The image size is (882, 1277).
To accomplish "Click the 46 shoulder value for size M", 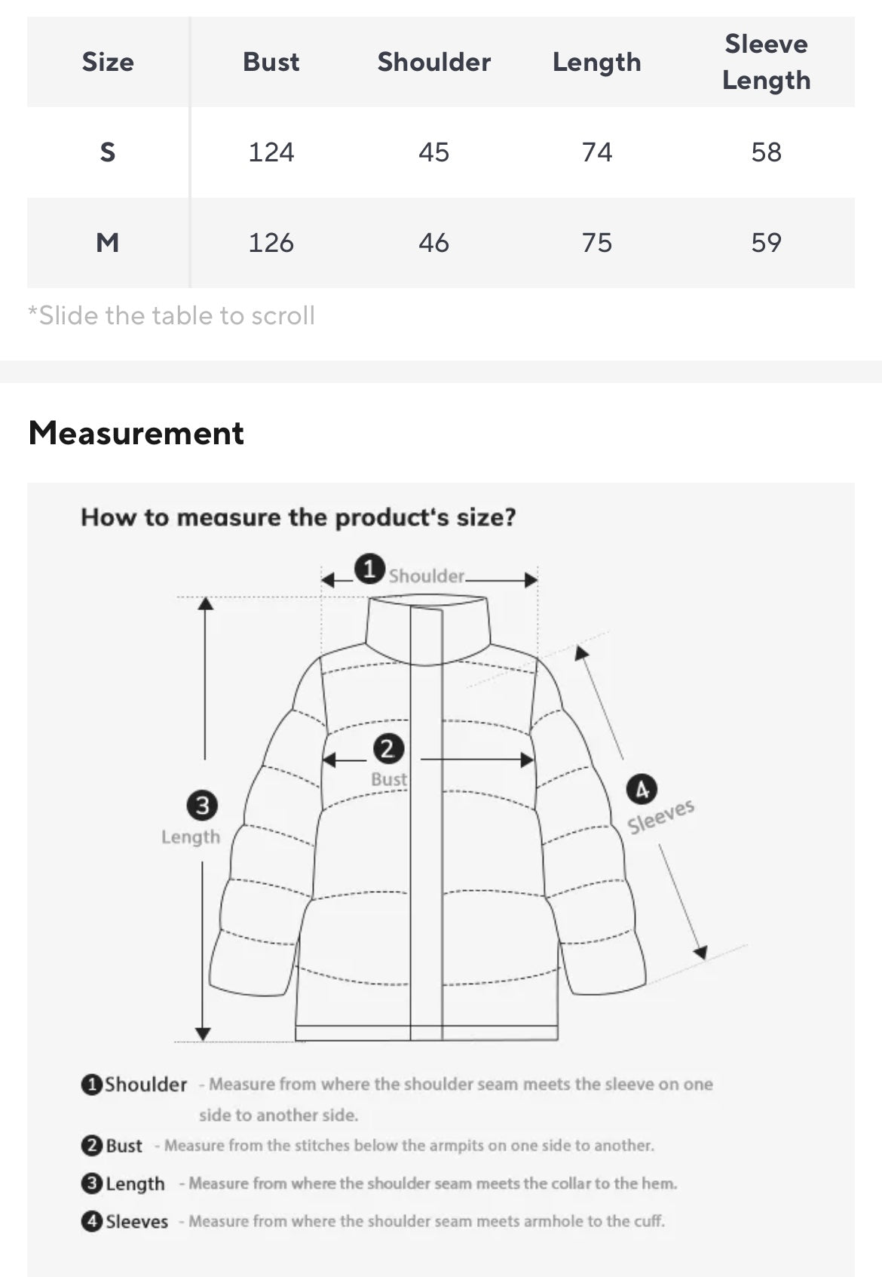I will [433, 243].
